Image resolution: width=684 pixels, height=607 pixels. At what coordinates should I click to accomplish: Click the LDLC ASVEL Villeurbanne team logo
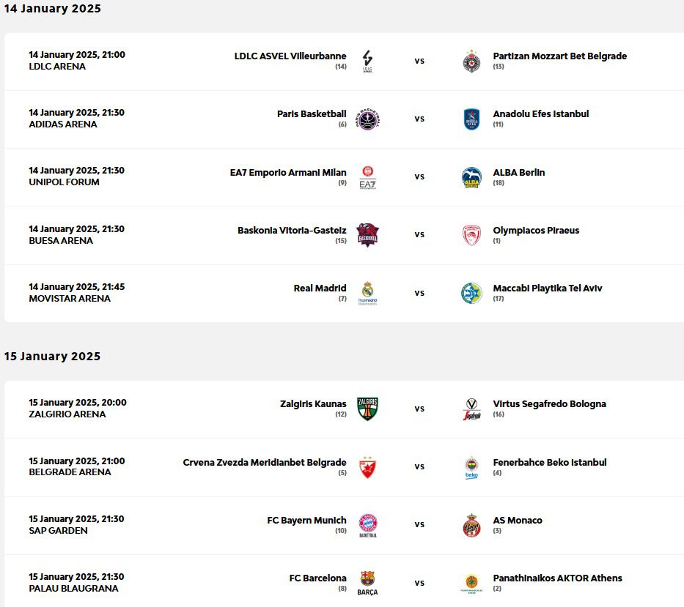pos(367,61)
